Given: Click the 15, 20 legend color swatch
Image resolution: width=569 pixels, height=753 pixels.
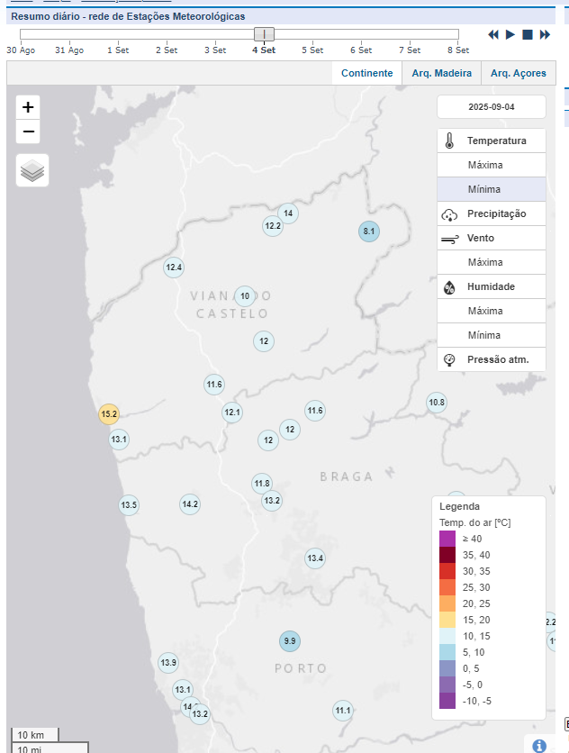Looking at the screenshot, I should (447, 620).
